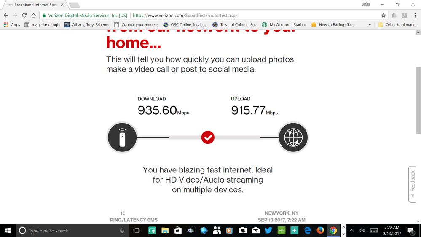The width and height of the screenshot is (421, 237).
Task: Go to the browser Home page
Action: tap(33, 16)
